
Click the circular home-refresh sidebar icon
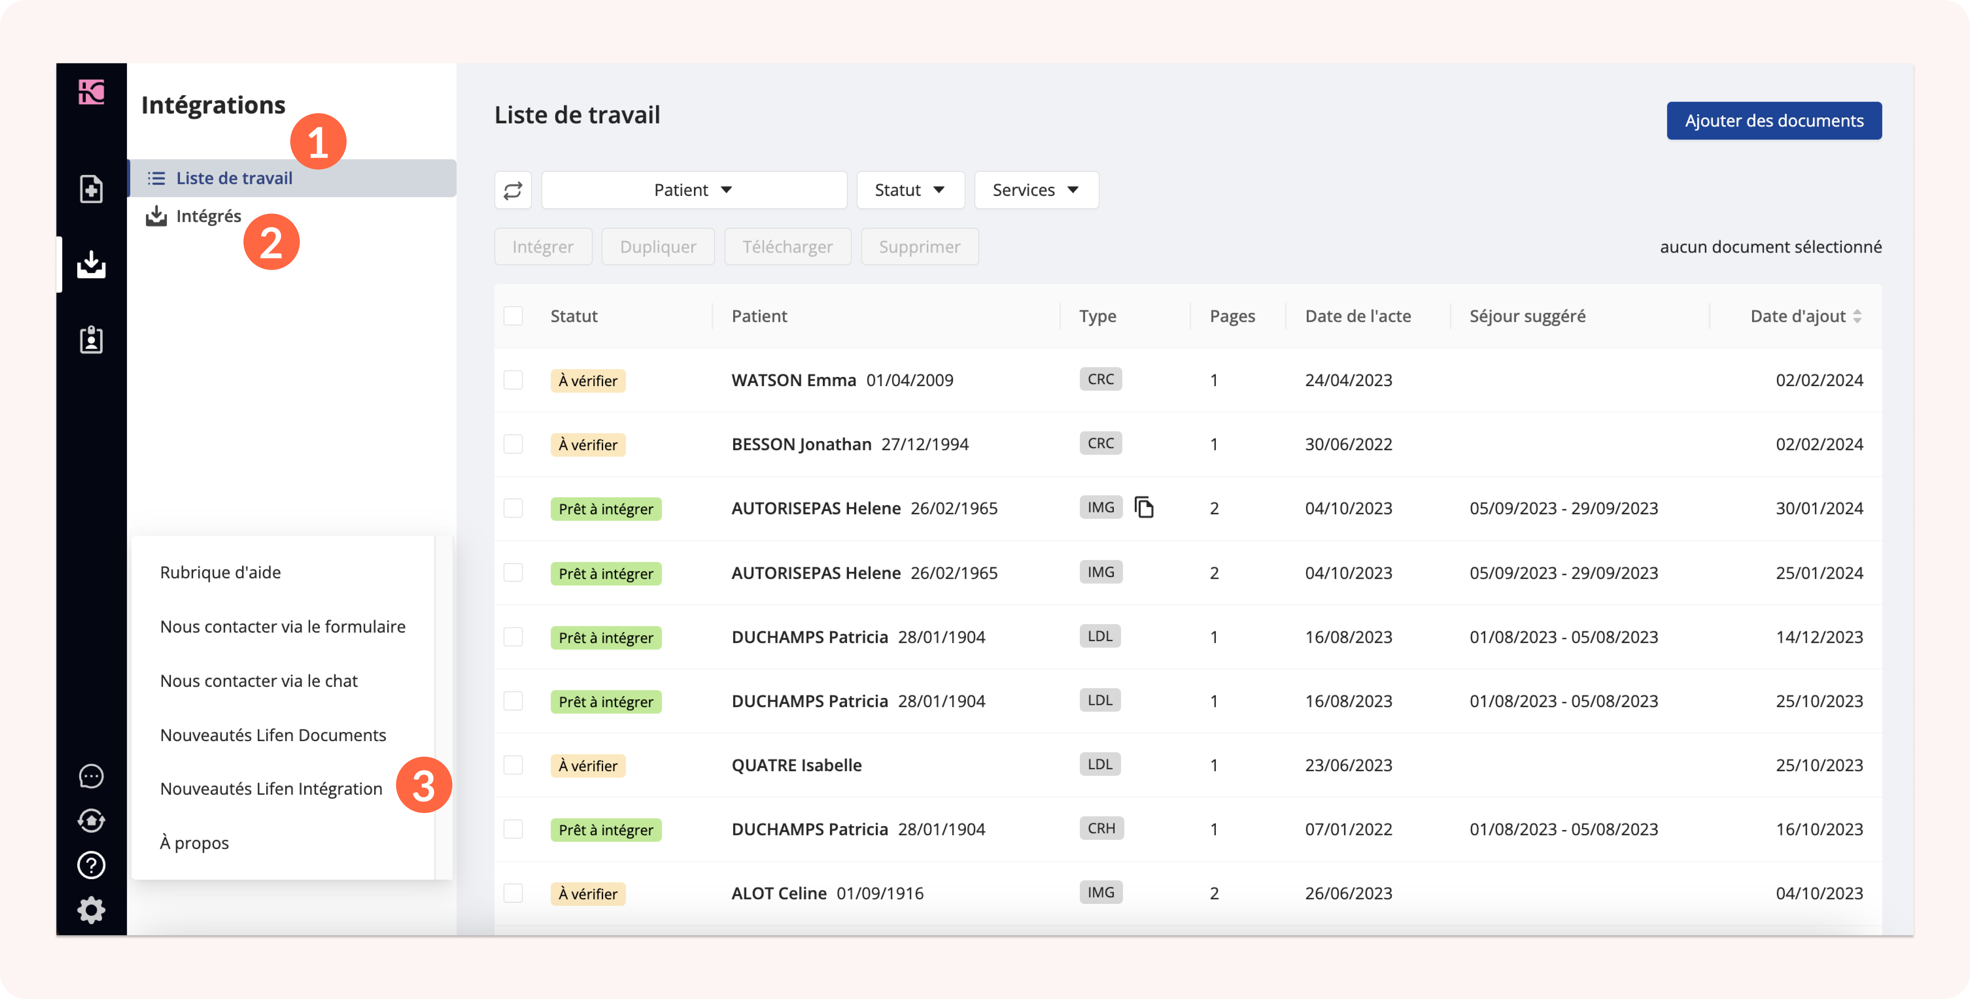[91, 820]
